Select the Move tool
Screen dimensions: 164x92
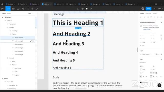tap(7, 9)
